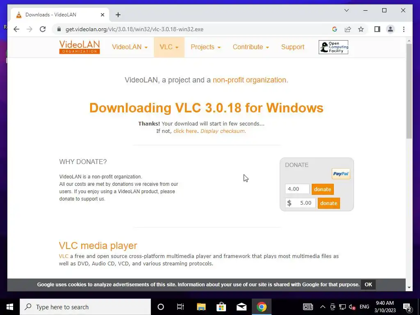Click the page vertical scrollbar thumb
The image size is (420, 315).
coord(409,91)
